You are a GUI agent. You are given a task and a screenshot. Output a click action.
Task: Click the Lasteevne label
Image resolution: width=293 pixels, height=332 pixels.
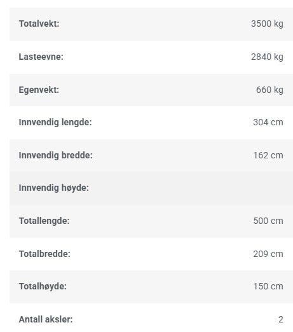click(x=41, y=57)
